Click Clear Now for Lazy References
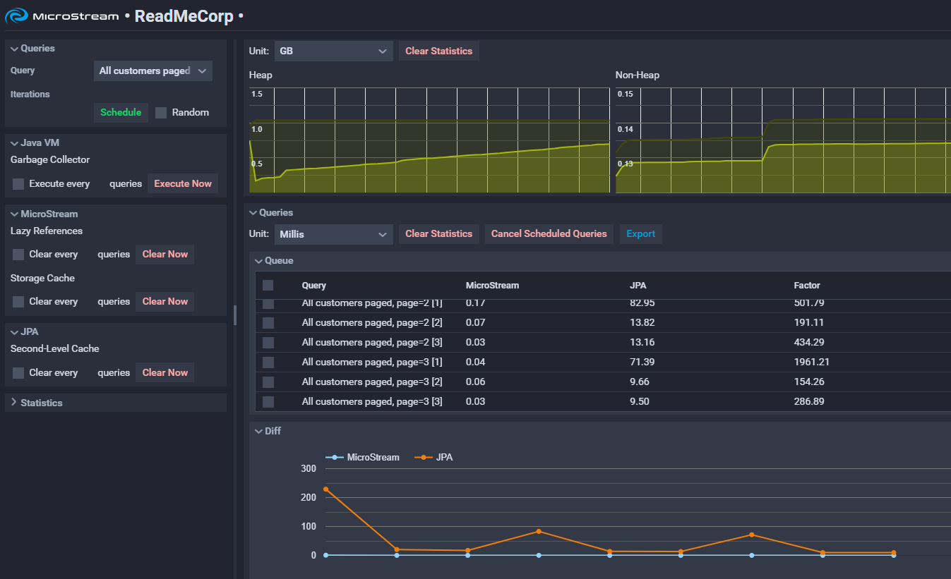This screenshot has height=579, width=951. (165, 255)
